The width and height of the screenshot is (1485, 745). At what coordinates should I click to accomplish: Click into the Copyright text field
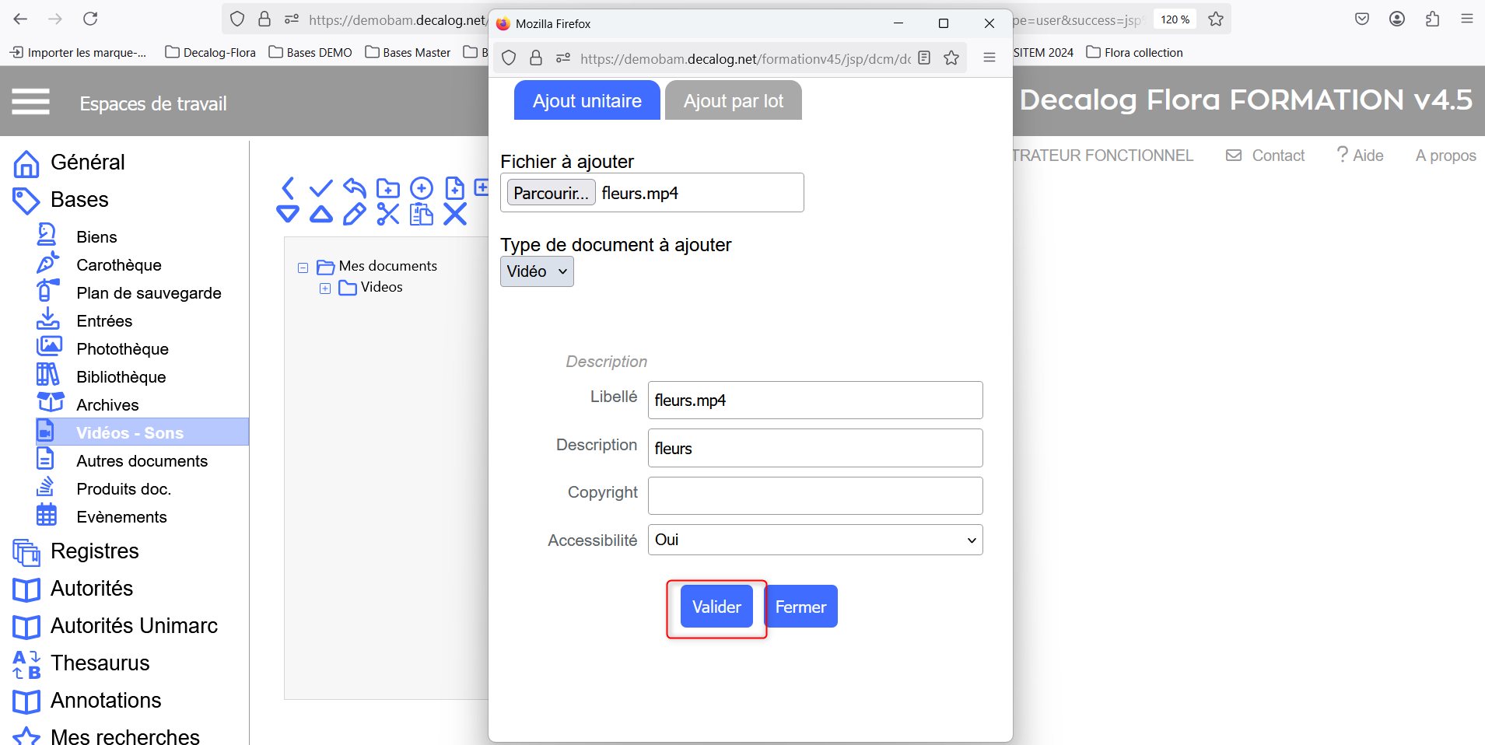[814, 495]
